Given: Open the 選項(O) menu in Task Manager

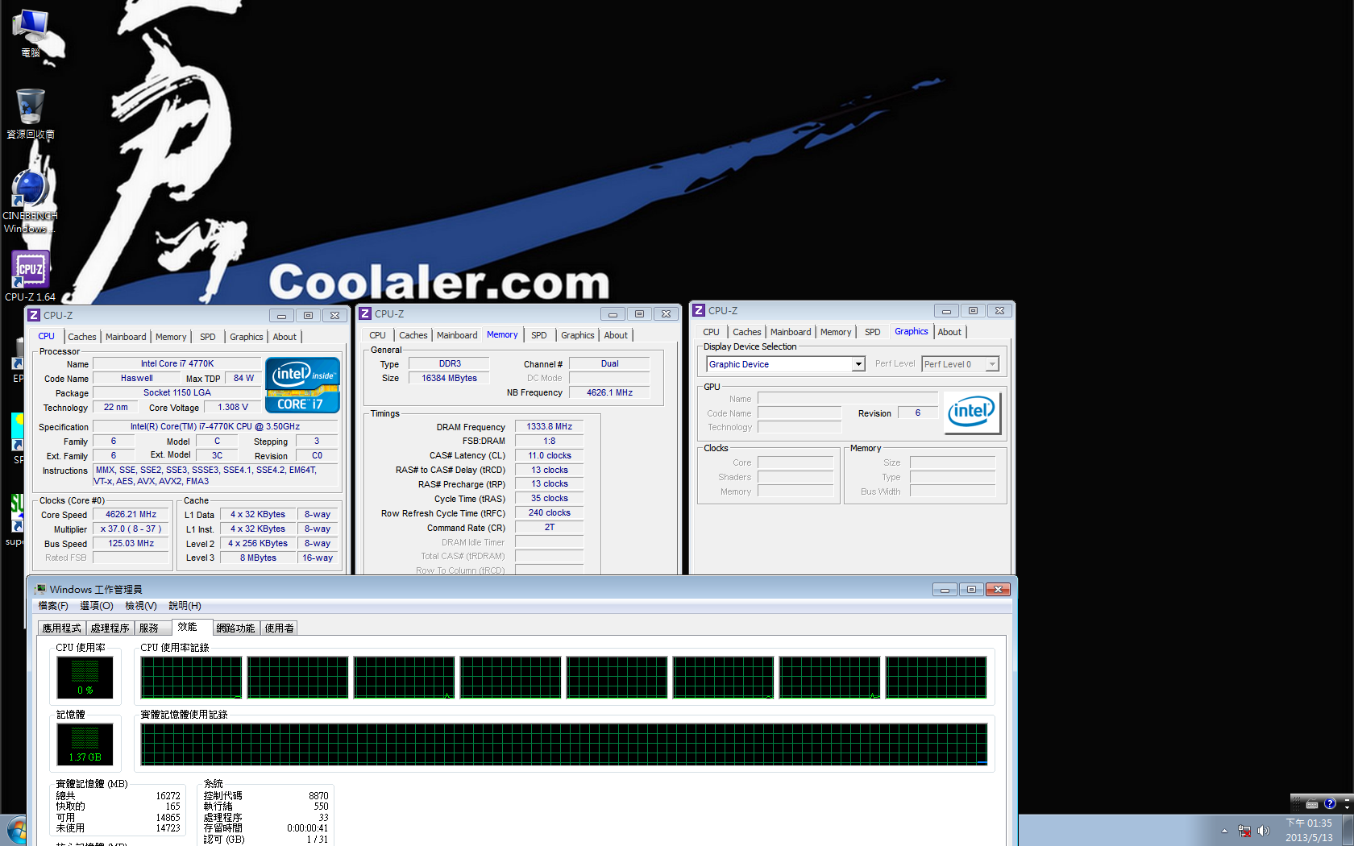Looking at the screenshot, I should (x=97, y=606).
